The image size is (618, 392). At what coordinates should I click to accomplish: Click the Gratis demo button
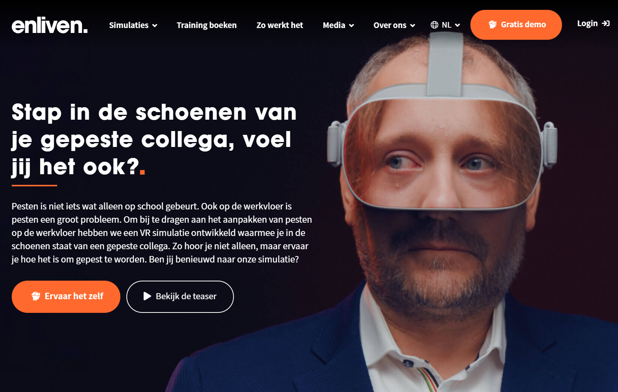(516, 25)
